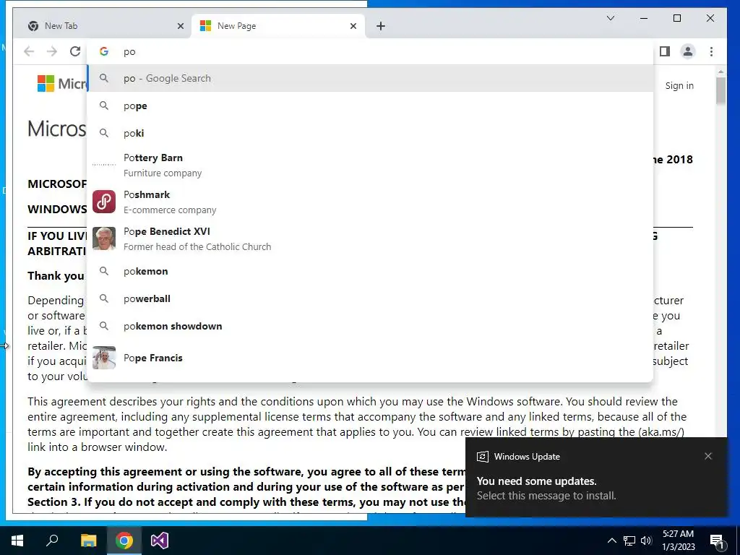Screen dimensions: 740x555
Task: Select the Pope Francis suggestion text
Action: pos(153,358)
